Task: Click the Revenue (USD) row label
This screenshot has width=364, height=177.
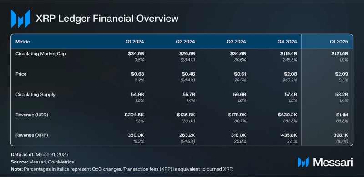Action: tap(32, 115)
